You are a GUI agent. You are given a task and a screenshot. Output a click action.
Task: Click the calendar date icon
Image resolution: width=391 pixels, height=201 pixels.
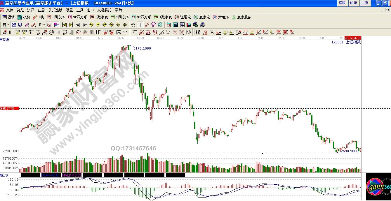pyautogui.click(x=169, y=25)
